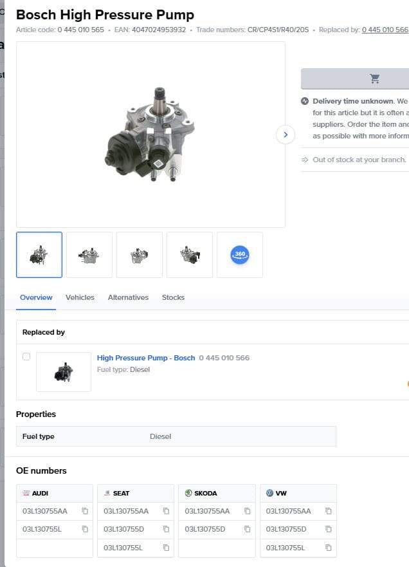Screen dimensions: 409x567
Task: Tick the replaced-by pump checkbox
Action: [26, 357]
